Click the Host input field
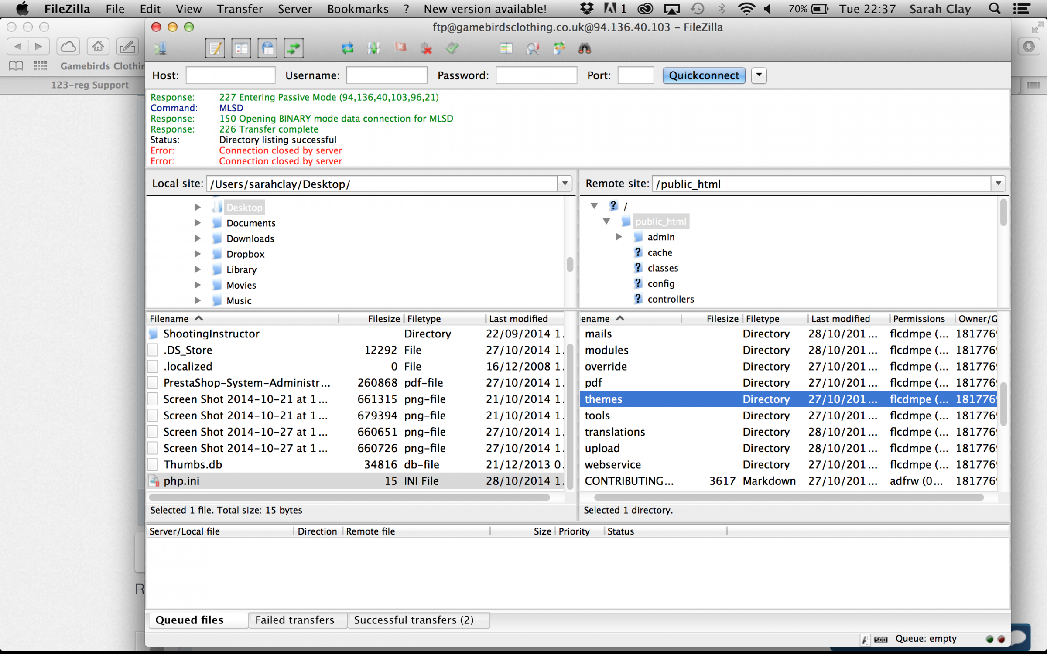1047x654 pixels. [x=230, y=75]
